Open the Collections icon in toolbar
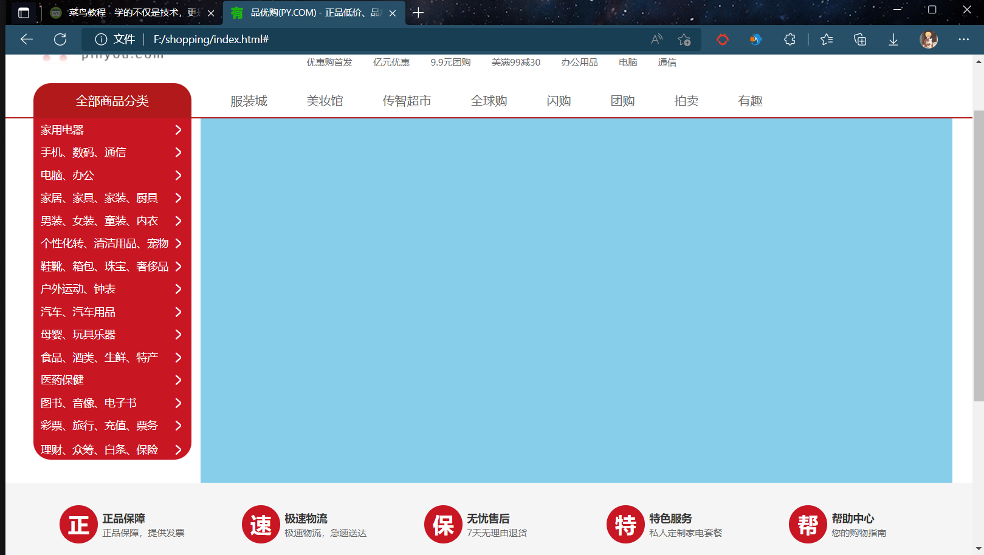984x555 pixels. 860,39
